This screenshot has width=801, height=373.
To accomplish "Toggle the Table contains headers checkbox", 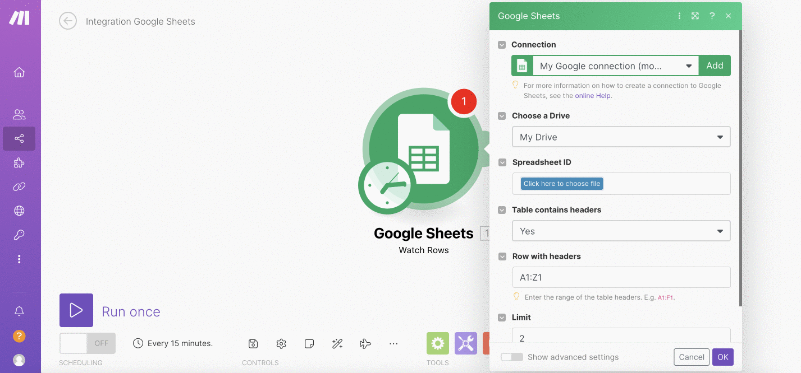I will [x=502, y=210].
